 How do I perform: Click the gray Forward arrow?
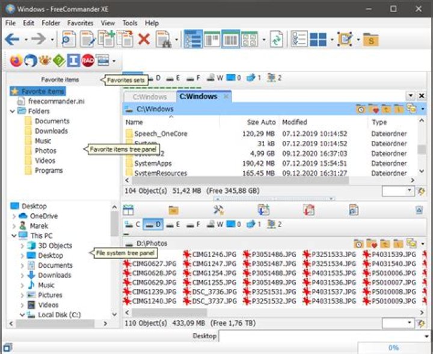pyautogui.click(x=38, y=39)
